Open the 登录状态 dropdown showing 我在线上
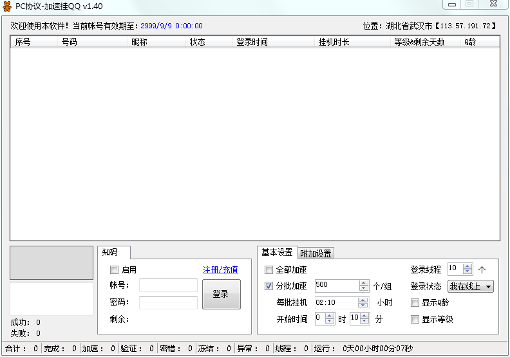 pos(471,286)
